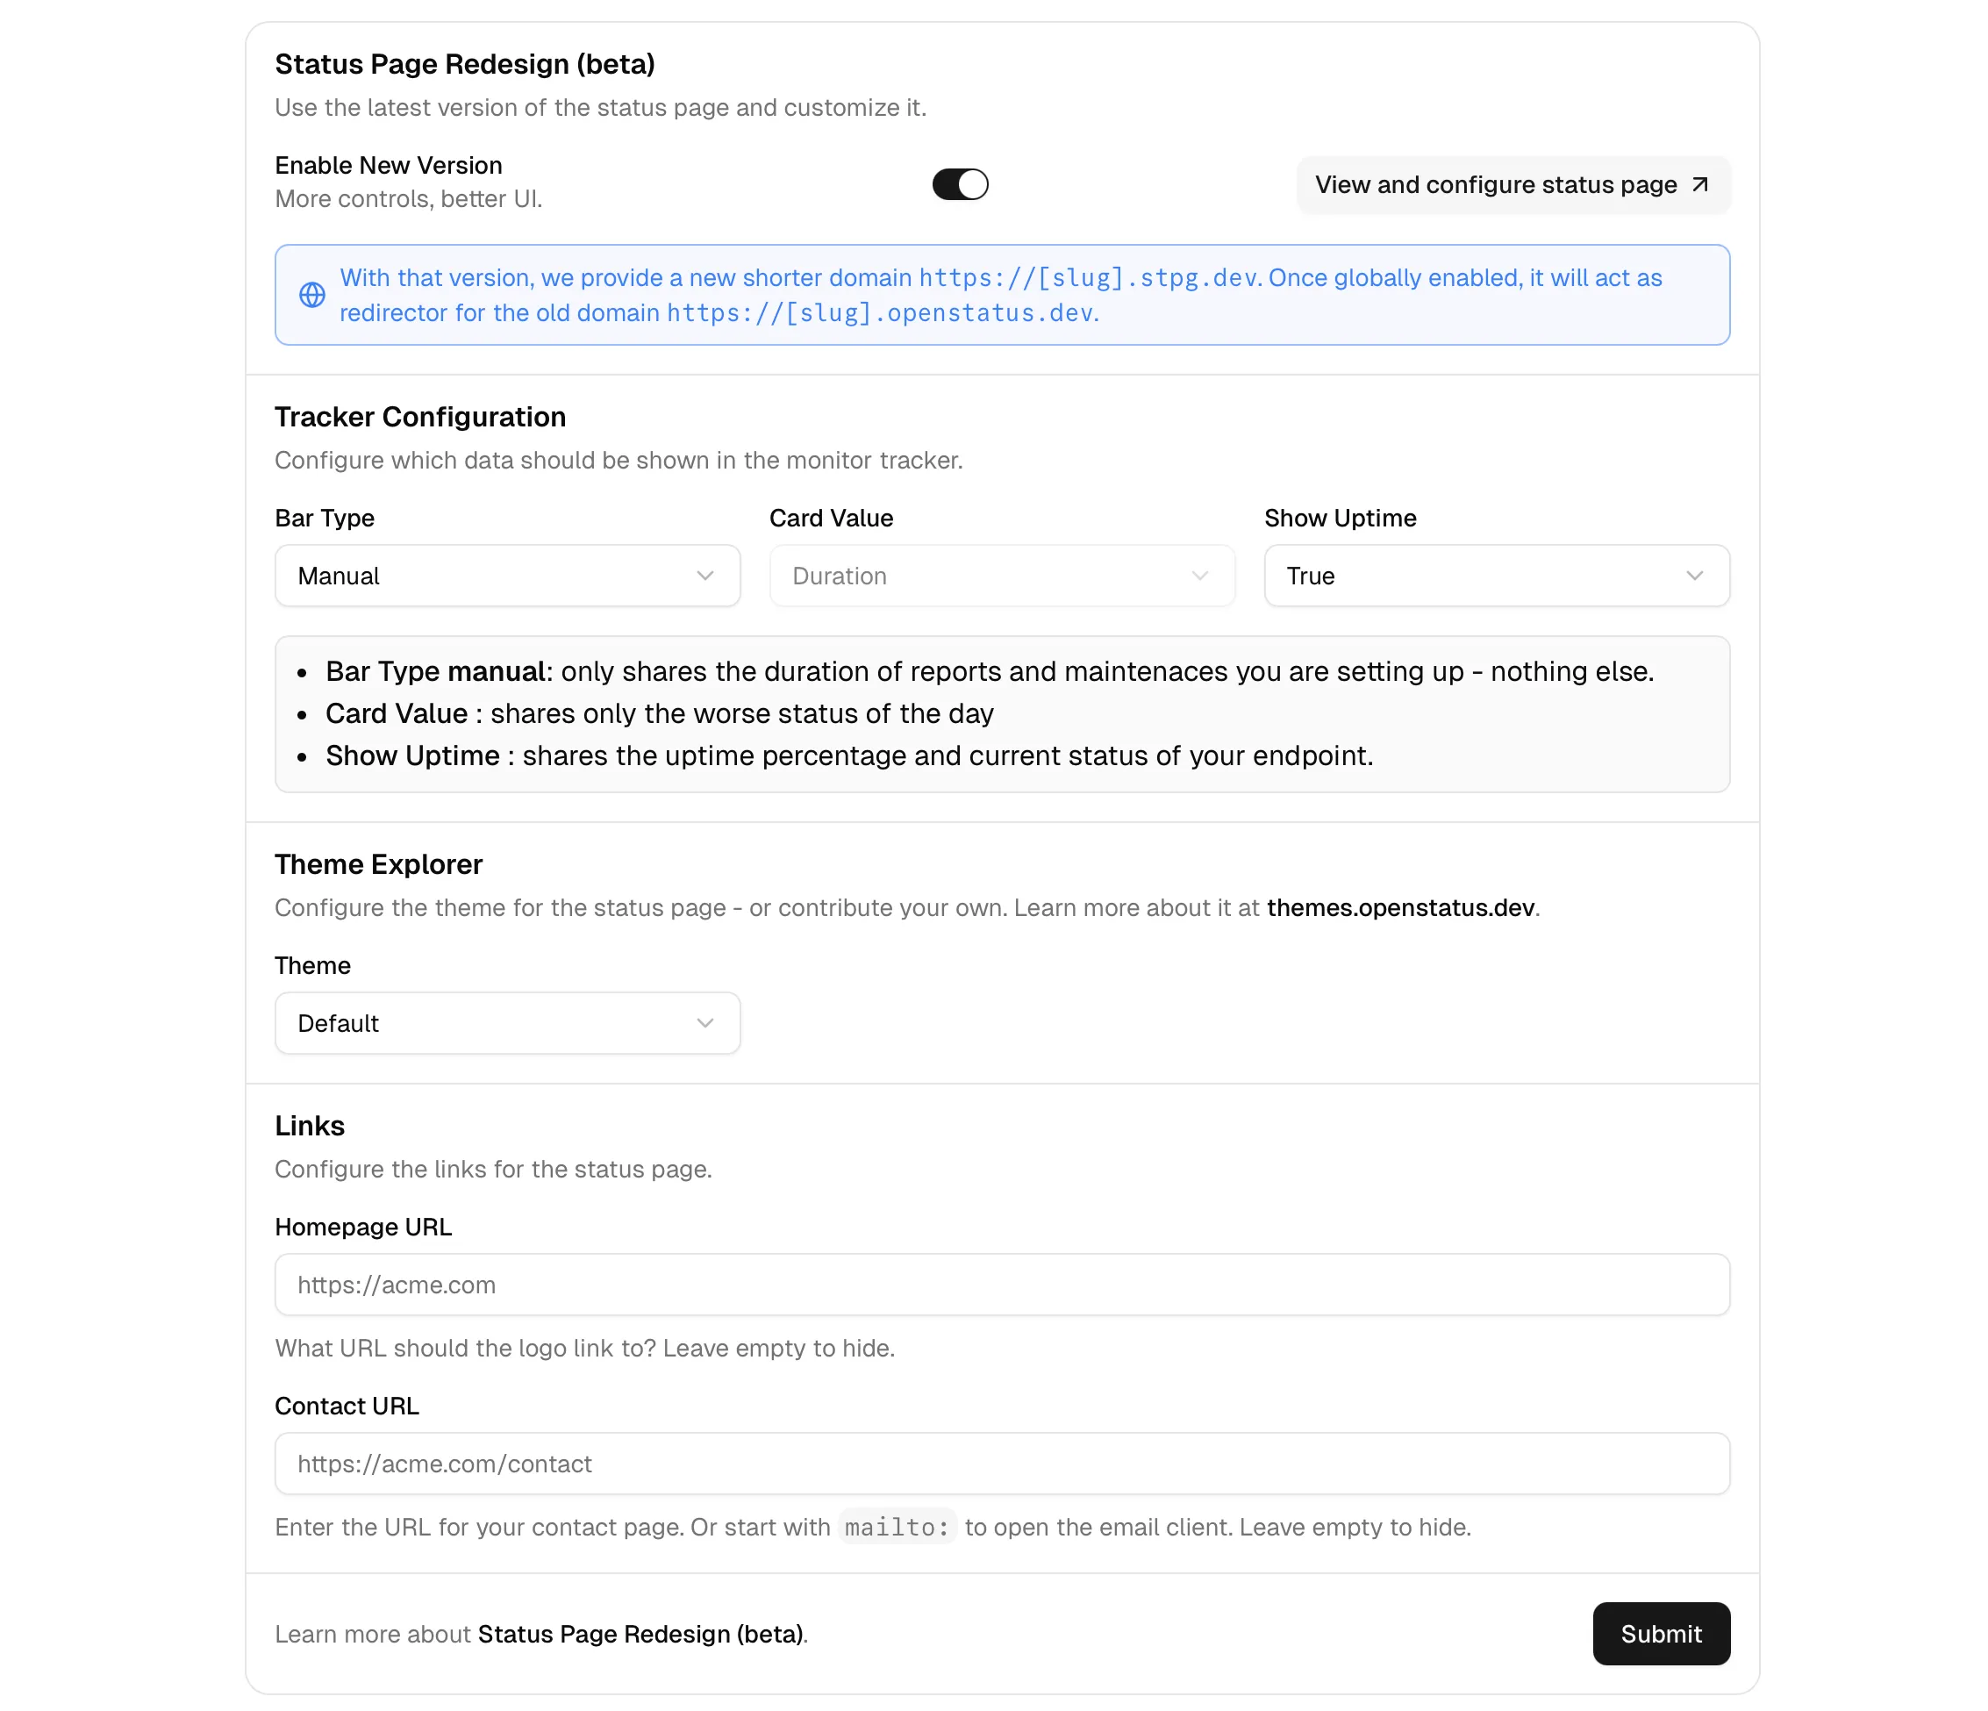Viewport: 1988px width, 1711px height.
Task: Open the Theme dropdown set to Default
Action: 506,1023
